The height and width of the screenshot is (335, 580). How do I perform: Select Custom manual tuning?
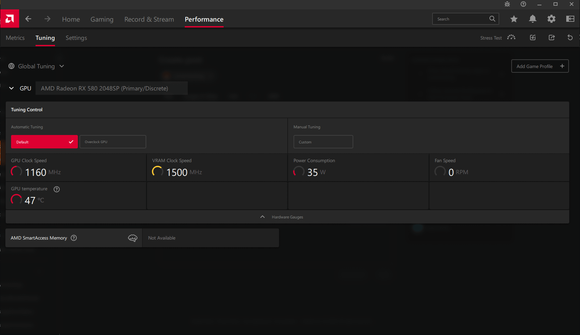pos(323,142)
